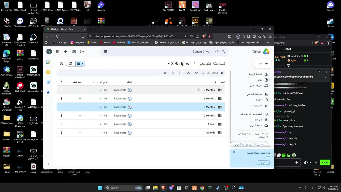The image size is (341, 192).
Task: Click the New button in Drive
Action: pos(263,64)
